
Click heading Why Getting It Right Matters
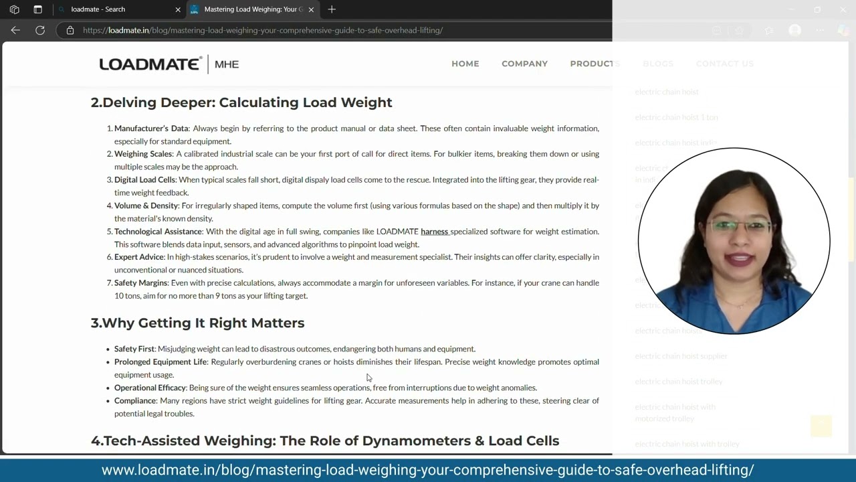pos(198,323)
